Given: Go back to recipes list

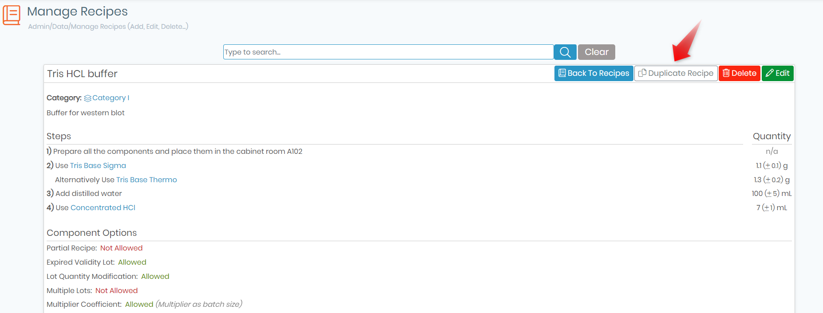Looking at the screenshot, I should point(594,73).
